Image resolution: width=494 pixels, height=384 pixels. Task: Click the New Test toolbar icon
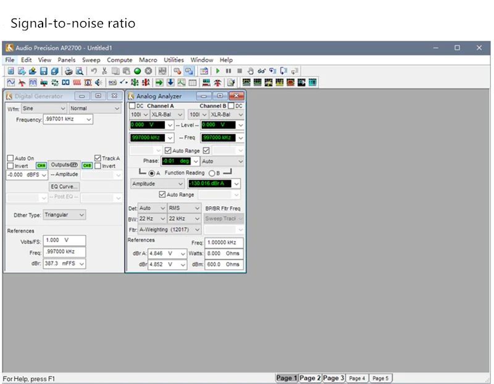tap(10, 71)
